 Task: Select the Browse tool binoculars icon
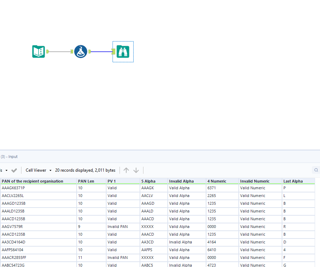click(x=123, y=52)
